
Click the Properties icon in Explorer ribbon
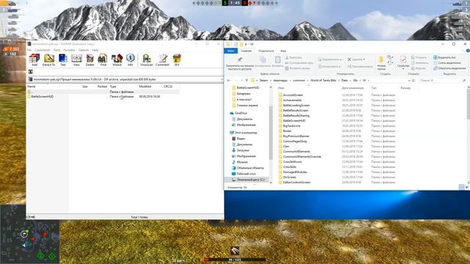[403, 59]
